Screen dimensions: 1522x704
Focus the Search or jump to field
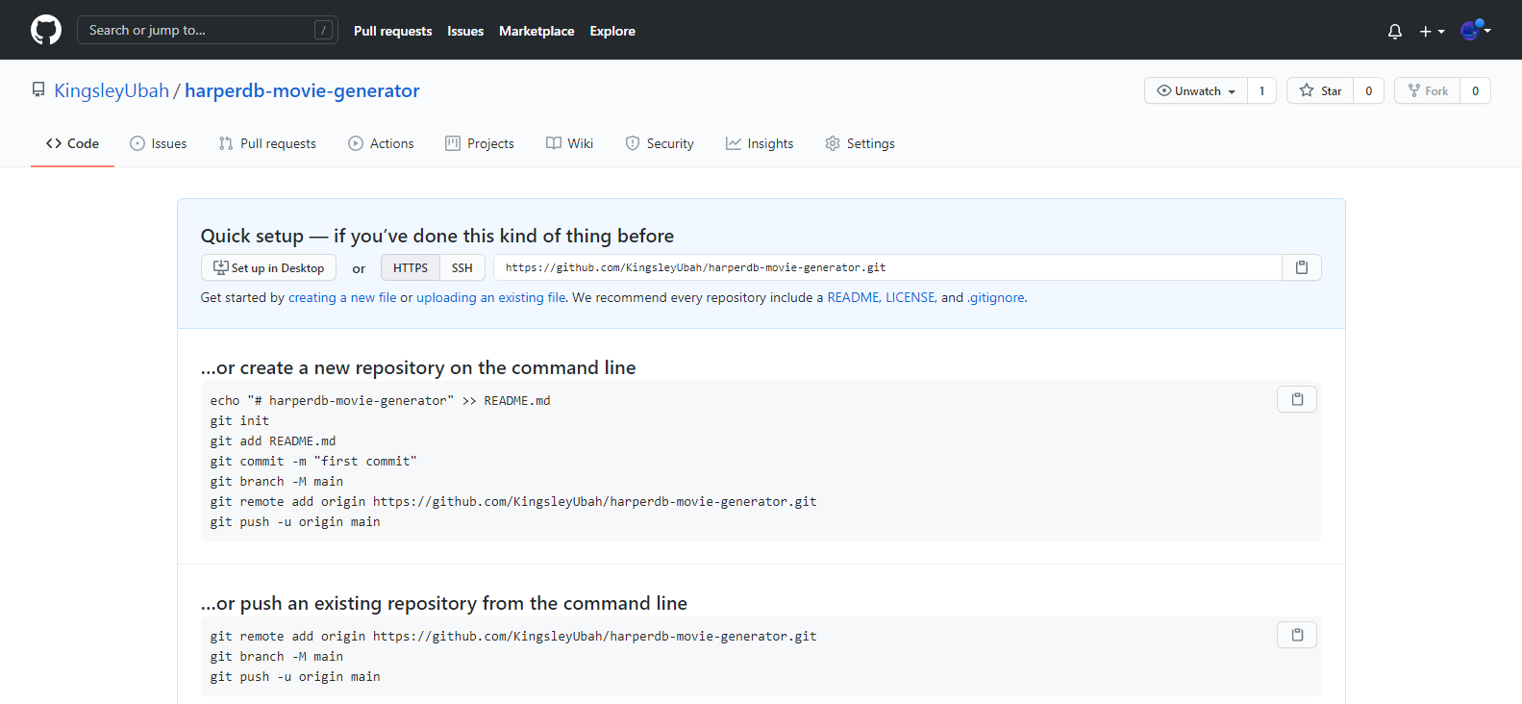click(208, 30)
